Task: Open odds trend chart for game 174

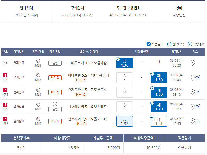Action: [x=198, y=92]
